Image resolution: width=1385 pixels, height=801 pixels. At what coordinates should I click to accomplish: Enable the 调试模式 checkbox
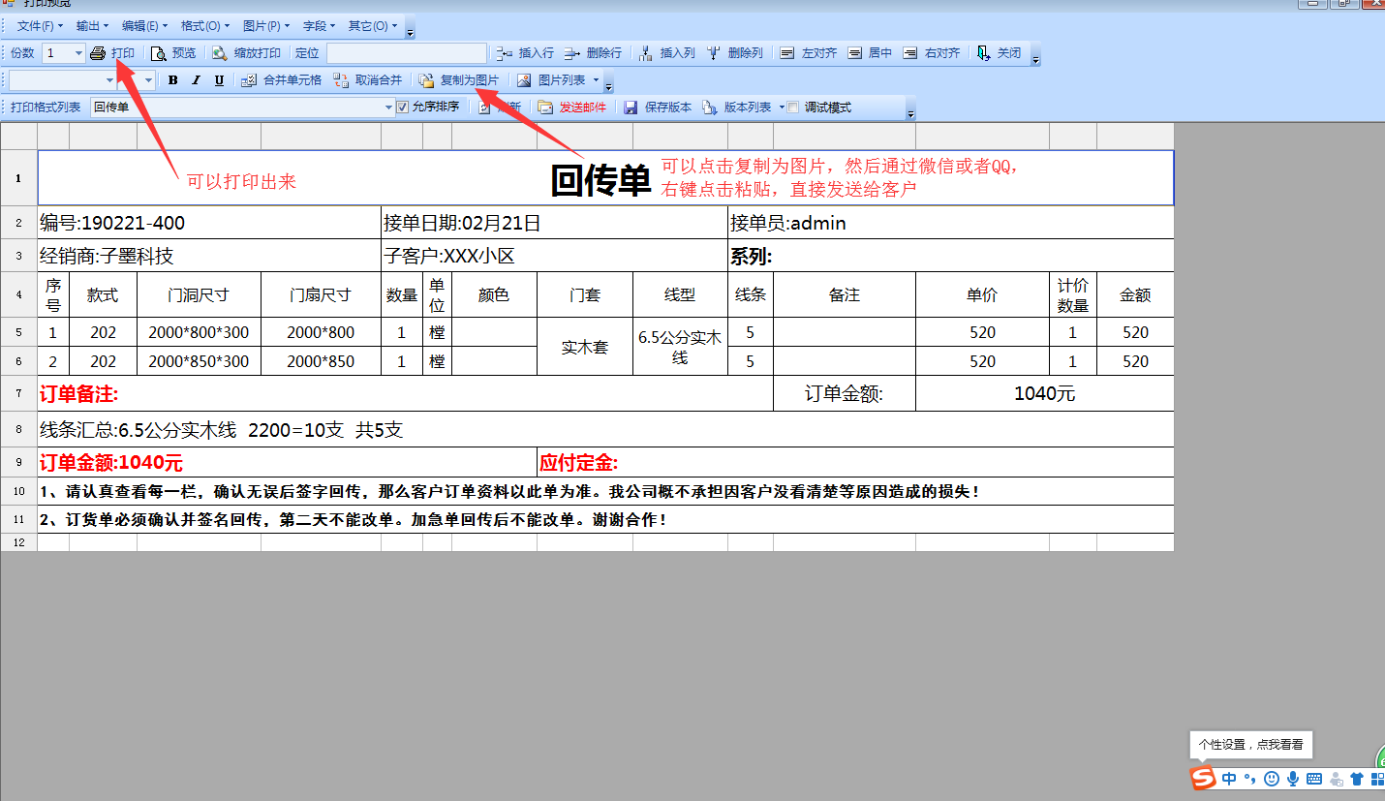[x=793, y=108]
